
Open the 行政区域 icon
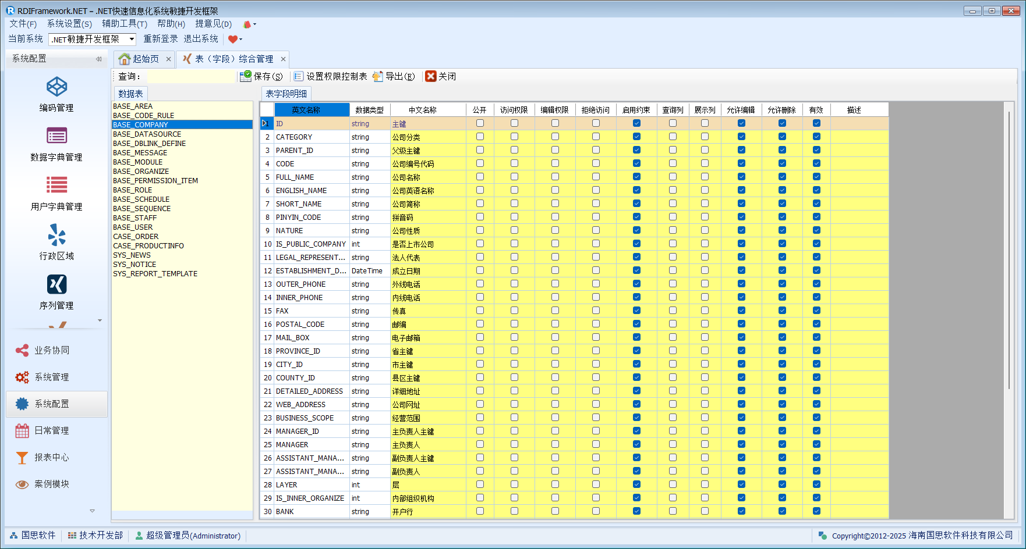(56, 235)
